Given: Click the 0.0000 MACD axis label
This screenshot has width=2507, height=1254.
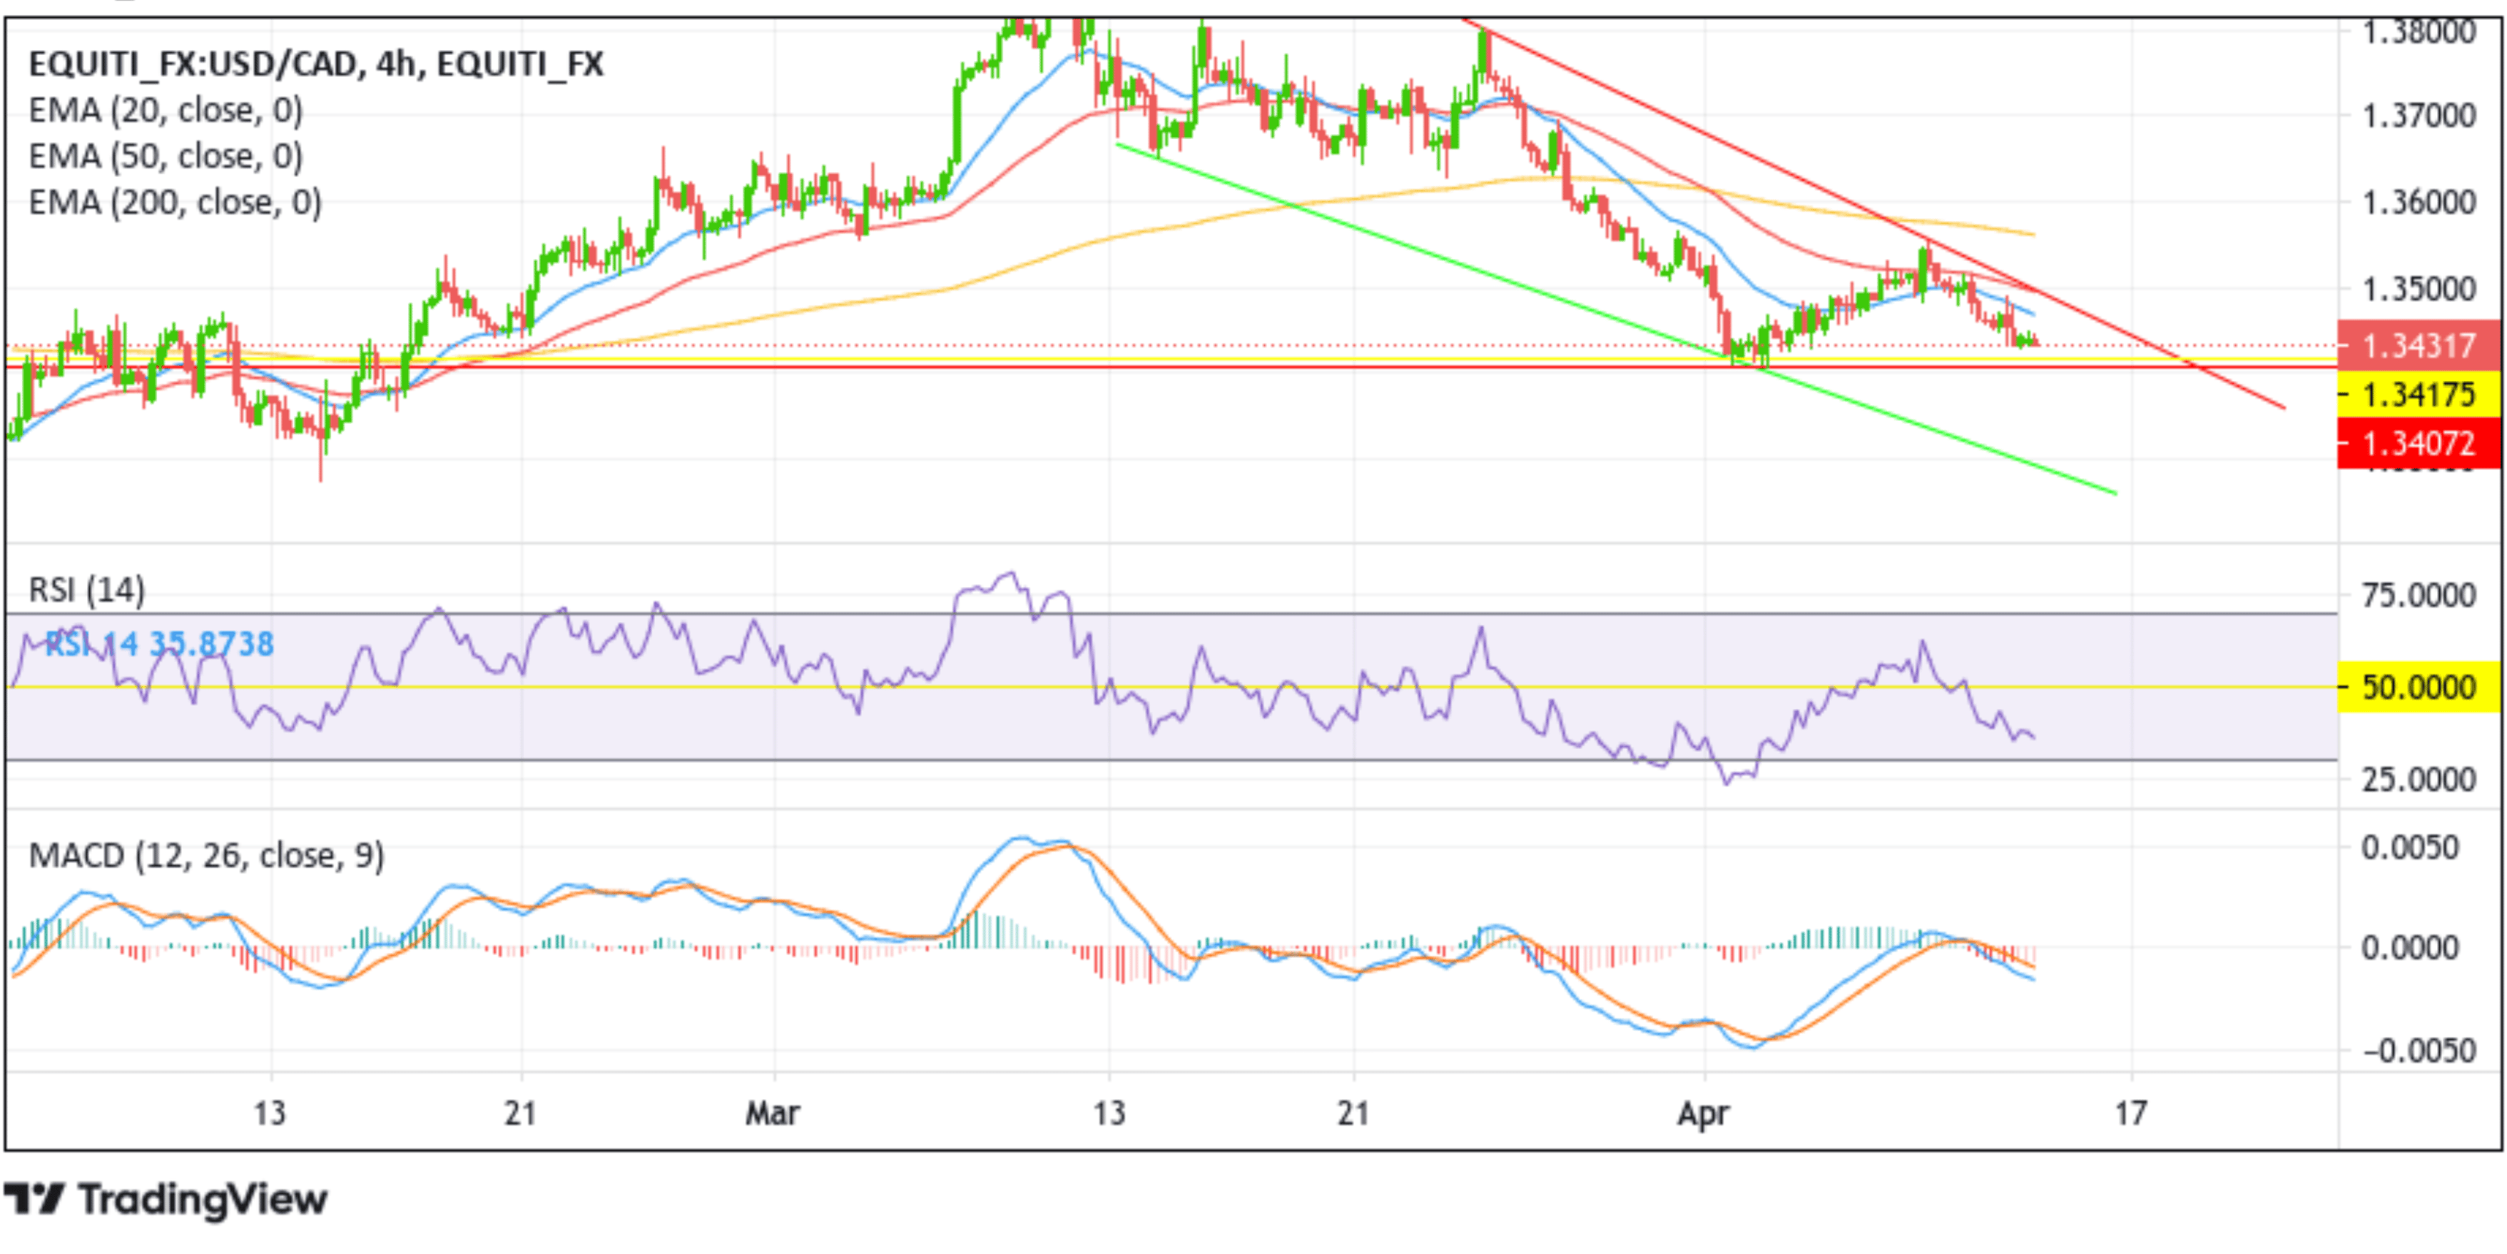Looking at the screenshot, I should point(2410,947).
